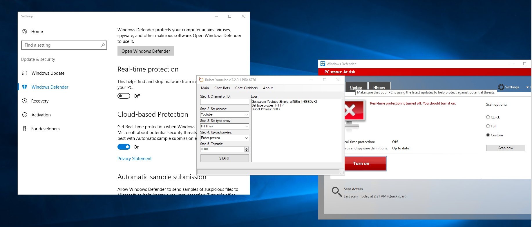Expand the Youtube service dropdown
This screenshot has width=532, height=227.
click(246, 115)
